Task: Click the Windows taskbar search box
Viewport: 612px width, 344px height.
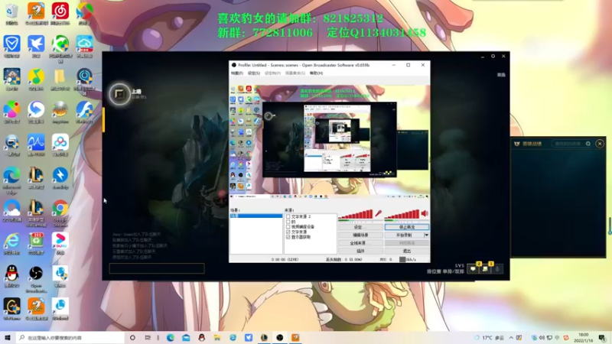Action: (70, 337)
